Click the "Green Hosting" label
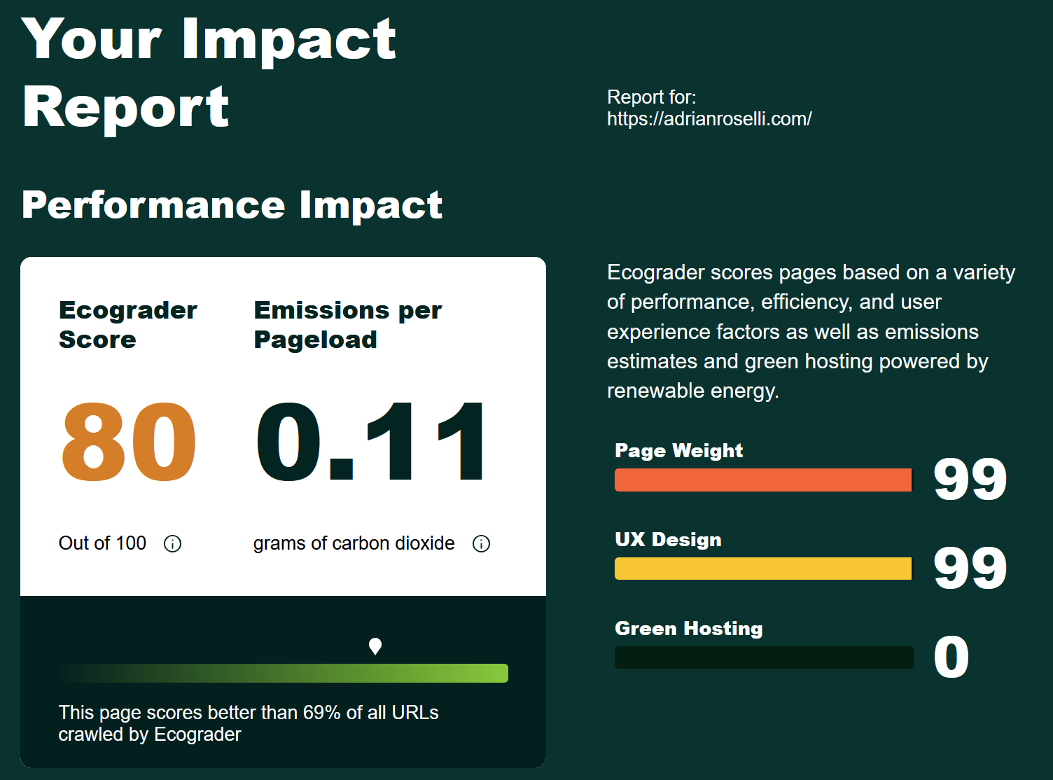The height and width of the screenshot is (780, 1053). coord(688,628)
